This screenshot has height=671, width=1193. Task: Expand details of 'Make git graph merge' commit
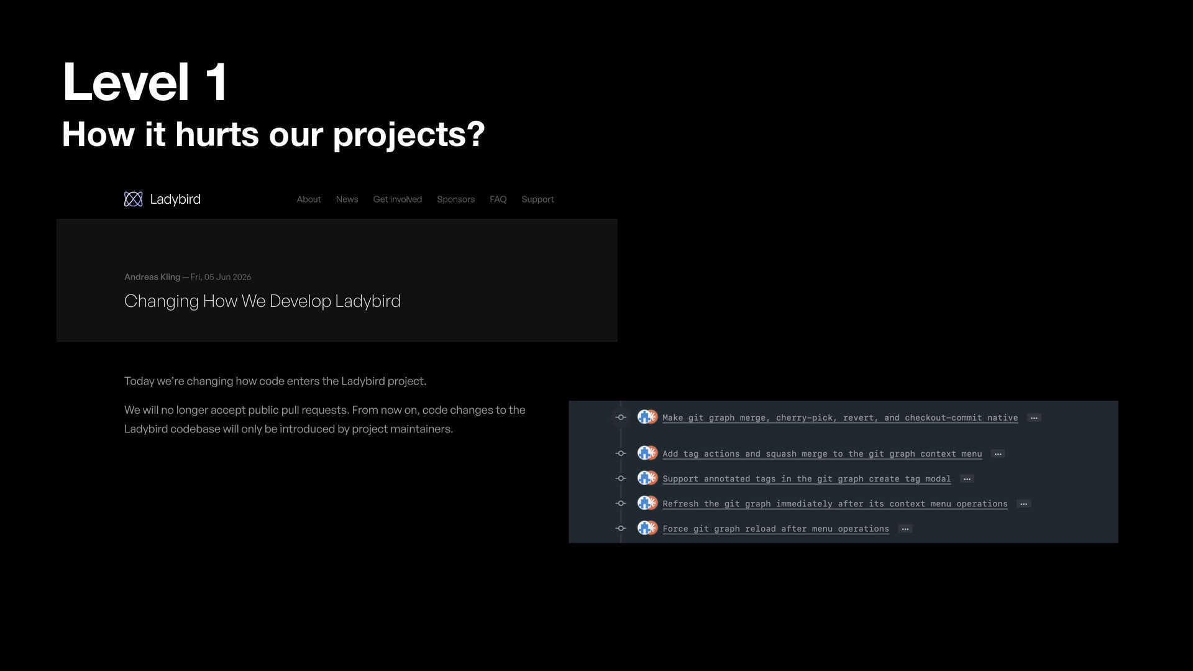point(1034,418)
